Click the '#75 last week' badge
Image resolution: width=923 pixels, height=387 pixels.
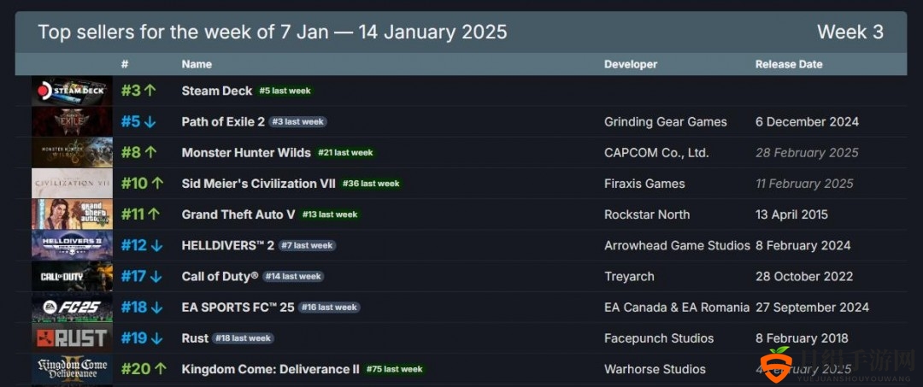coord(394,369)
